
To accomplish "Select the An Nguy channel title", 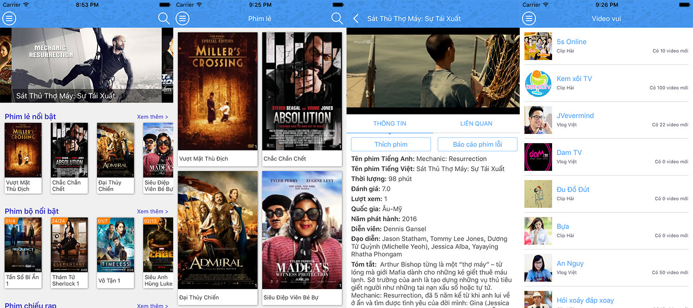I will pyautogui.click(x=570, y=263).
